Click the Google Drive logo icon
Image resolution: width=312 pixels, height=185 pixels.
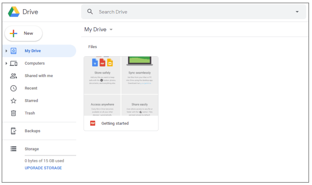[14, 12]
